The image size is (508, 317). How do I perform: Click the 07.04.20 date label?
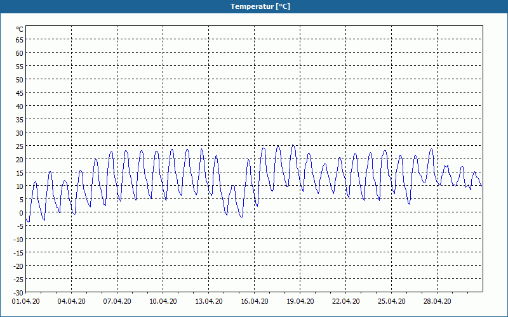tap(117, 301)
